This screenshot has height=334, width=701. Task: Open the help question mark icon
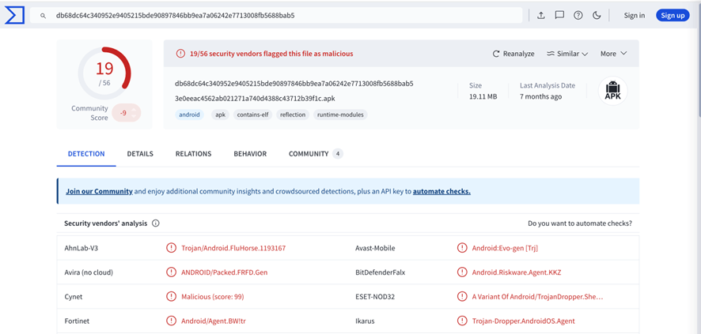[x=578, y=16]
